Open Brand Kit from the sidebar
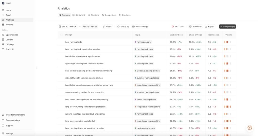 [x=3, y=49]
